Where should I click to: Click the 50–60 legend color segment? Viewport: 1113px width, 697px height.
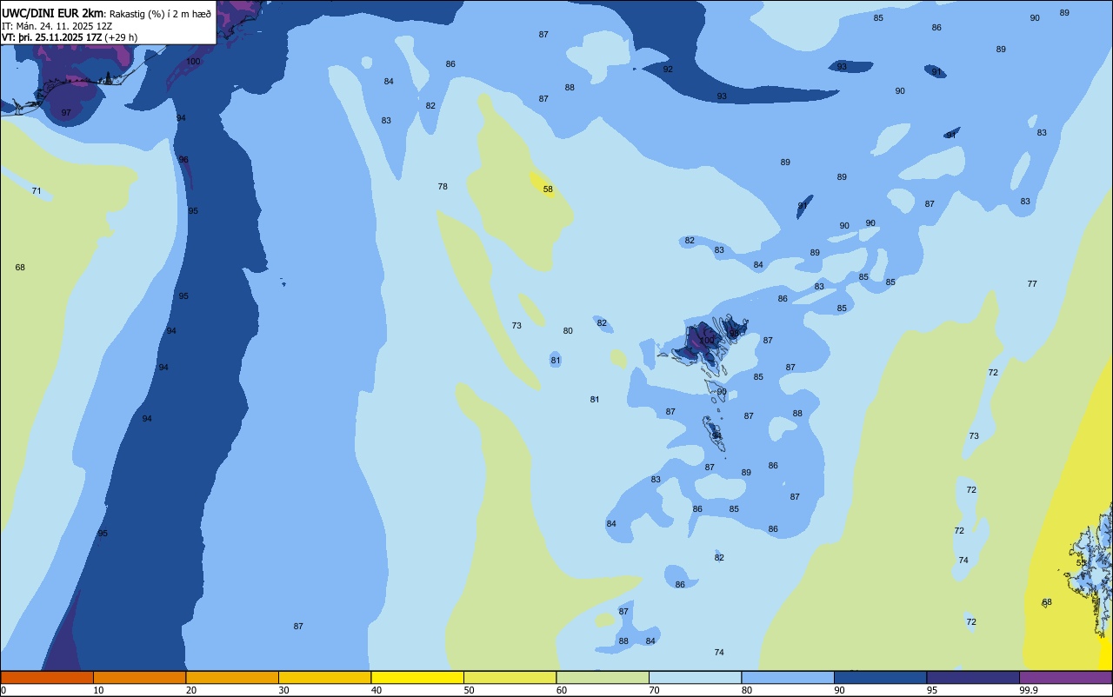pos(510,677)
